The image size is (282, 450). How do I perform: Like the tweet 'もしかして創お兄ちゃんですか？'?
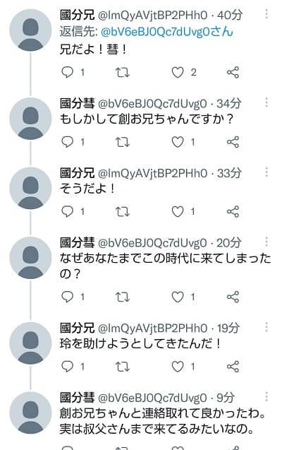tap(178, 142)
